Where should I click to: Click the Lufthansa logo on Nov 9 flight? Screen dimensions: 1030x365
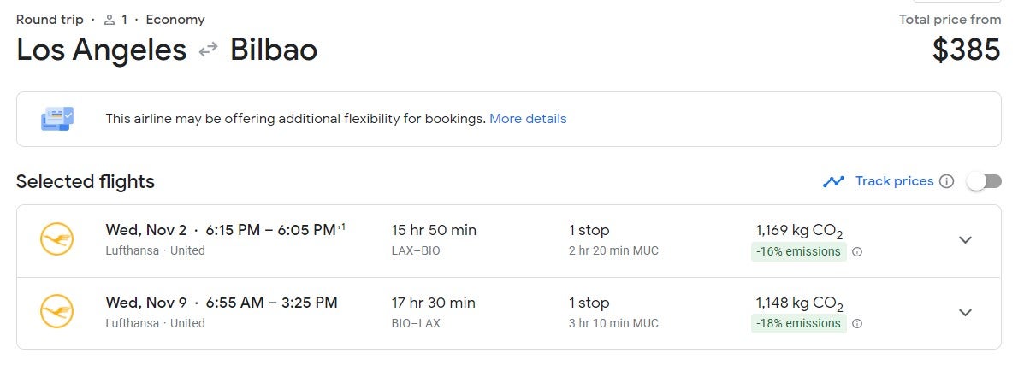[x=57, y=312]
